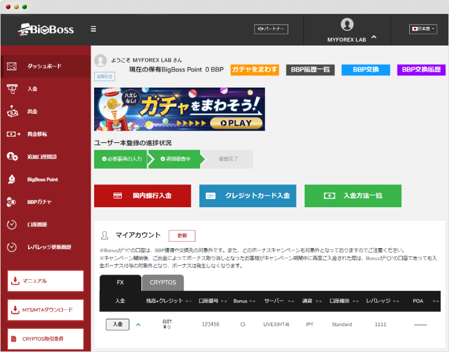Expand account row with green chevron
The height and width of the screenshot is (352, 449).
tap(139, 325)
